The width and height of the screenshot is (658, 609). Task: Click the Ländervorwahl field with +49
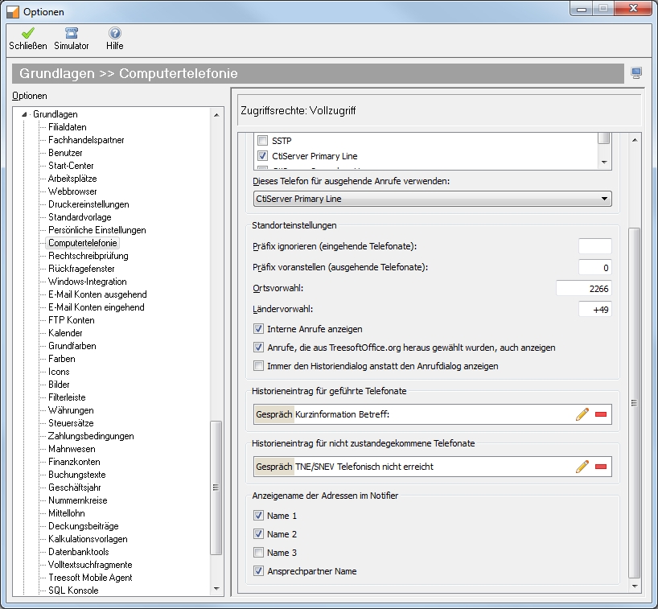594,309
